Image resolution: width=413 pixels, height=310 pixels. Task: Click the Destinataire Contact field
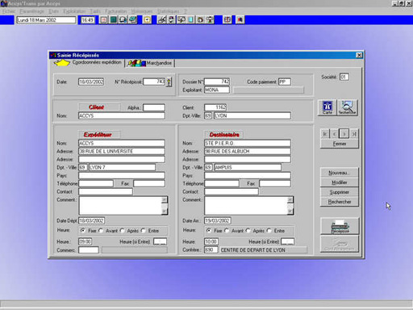(232, 191)
